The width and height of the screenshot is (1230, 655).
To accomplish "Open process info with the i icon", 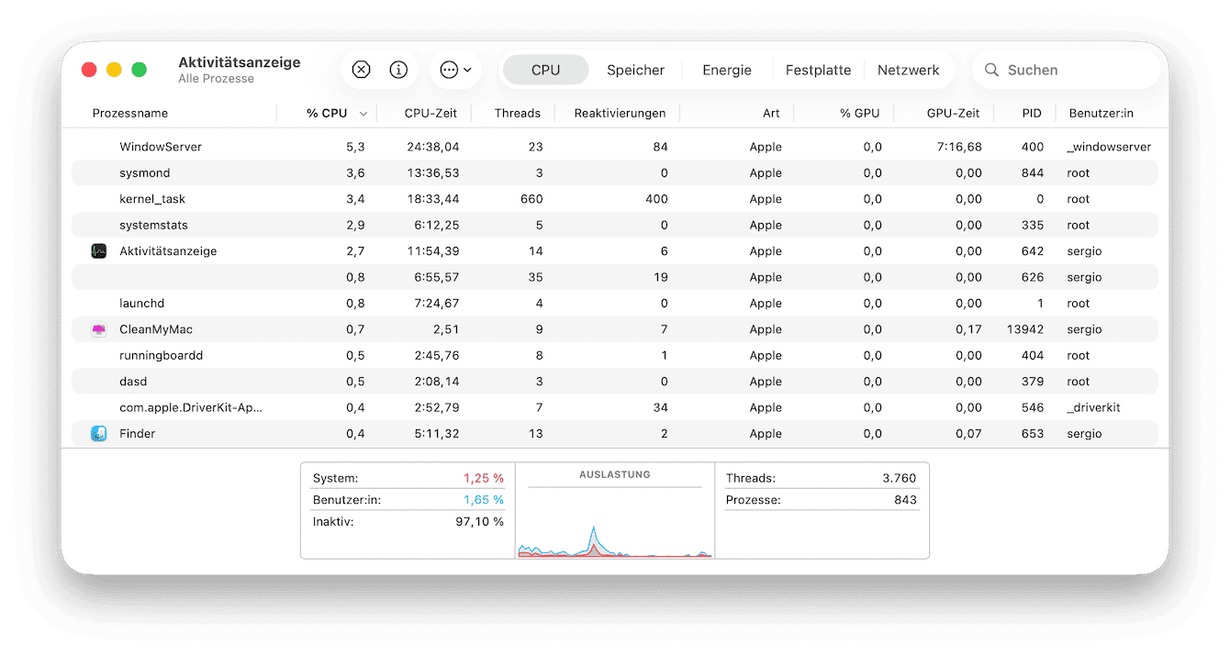I will pyautogui.click(x=398, y=70).
